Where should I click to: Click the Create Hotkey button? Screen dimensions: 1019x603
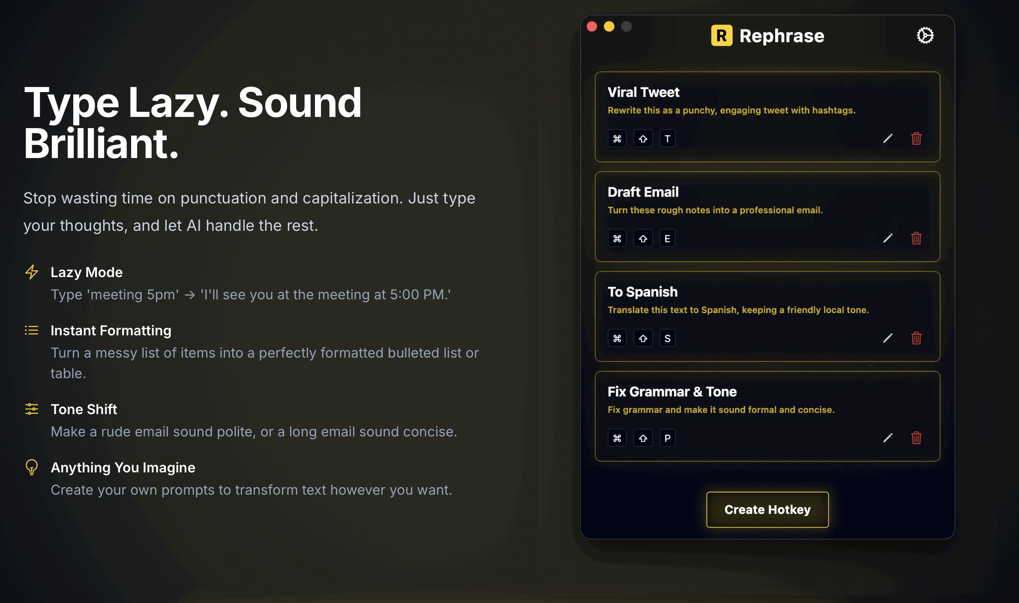click(x=767, y=510)
